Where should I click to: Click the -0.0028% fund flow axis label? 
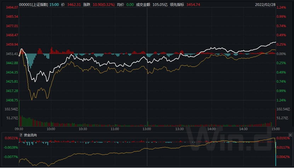11,147
